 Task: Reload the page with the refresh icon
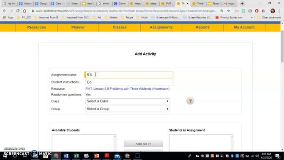[18, 11]
